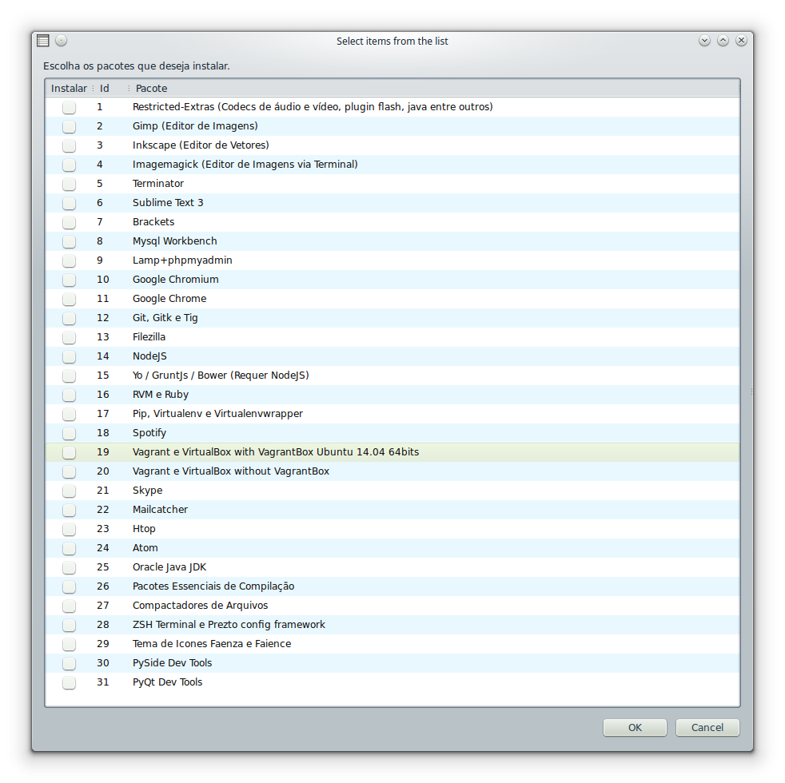The image size is (785, 783).
Task: Select the row 'Yo / GruntJs / Bower (Requer NodeJS)'
Action: coord(392,376)
